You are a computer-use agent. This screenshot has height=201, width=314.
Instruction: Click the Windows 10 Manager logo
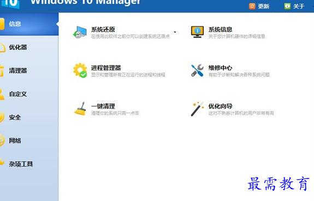pyautogui.click(x=10, y=4)
